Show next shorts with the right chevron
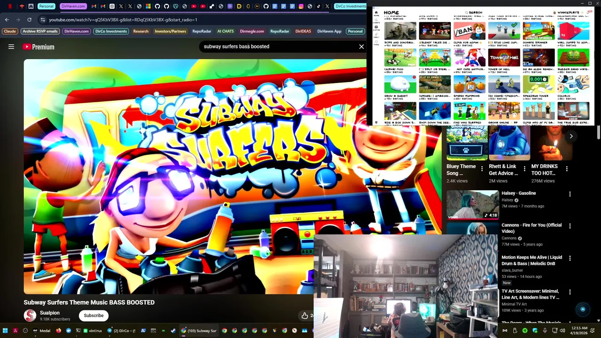 click(x=571, y=136)
